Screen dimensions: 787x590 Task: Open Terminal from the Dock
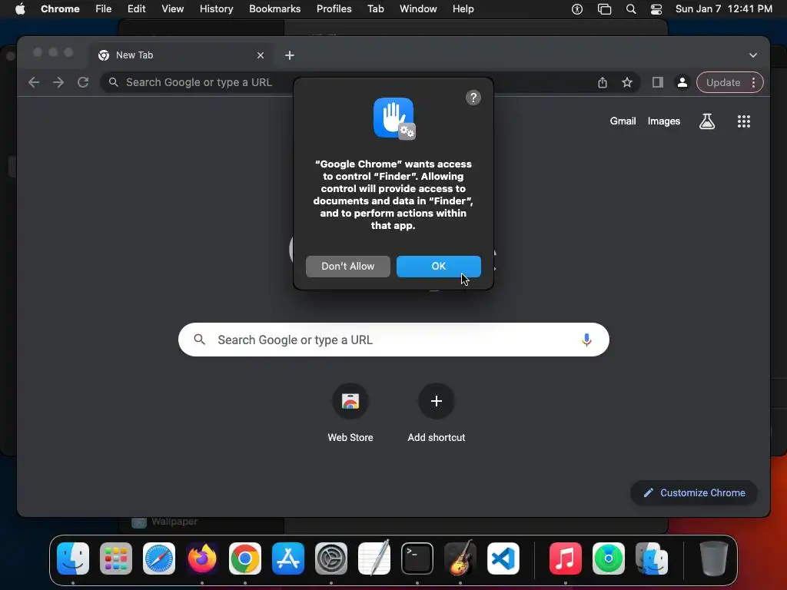417,559
